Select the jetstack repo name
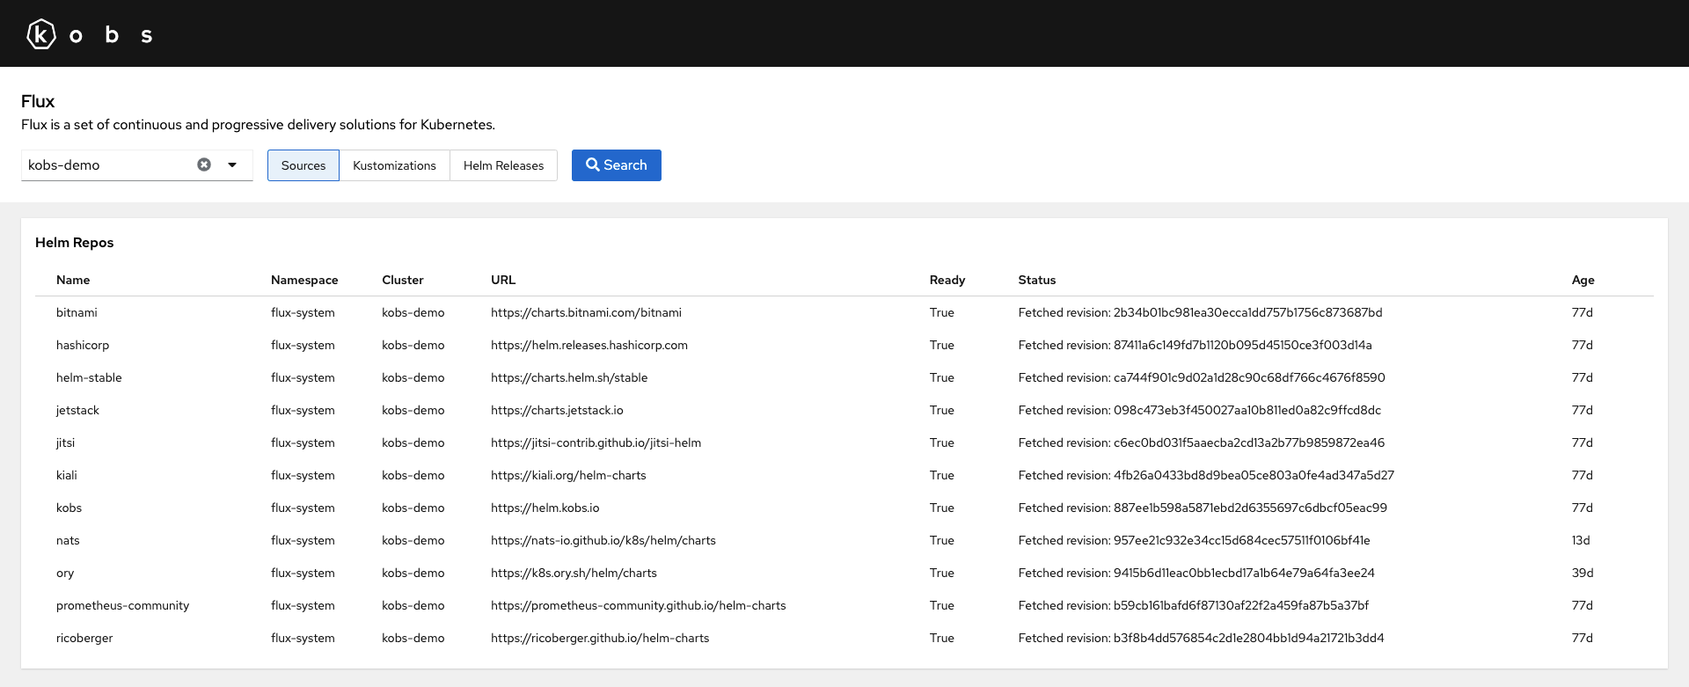The height and width of the screenshot is (687, 1689). tap(77, 410)
